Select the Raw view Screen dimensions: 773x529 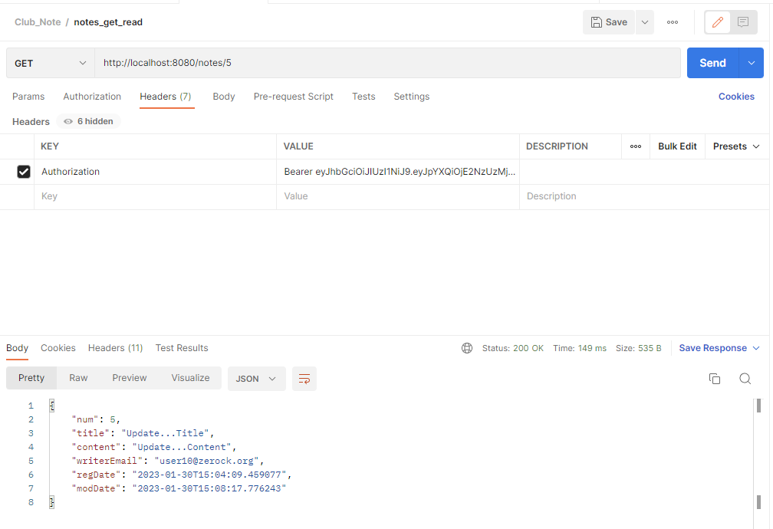pyautogui.click(x=78, y=378)
